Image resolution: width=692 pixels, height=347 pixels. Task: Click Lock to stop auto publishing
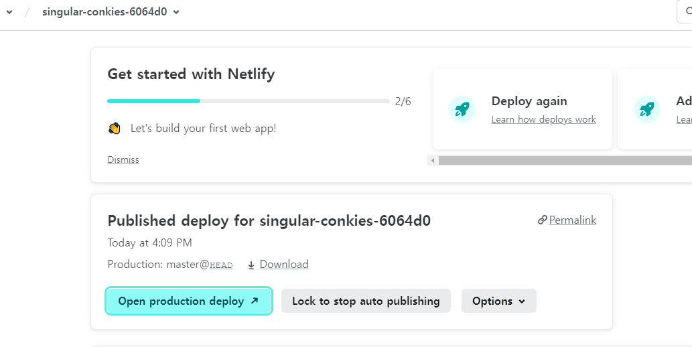(x=366, y=301)
